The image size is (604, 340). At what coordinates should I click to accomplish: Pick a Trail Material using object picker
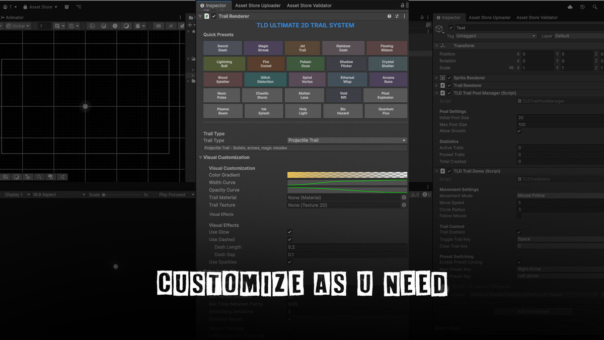coord(404,198)
